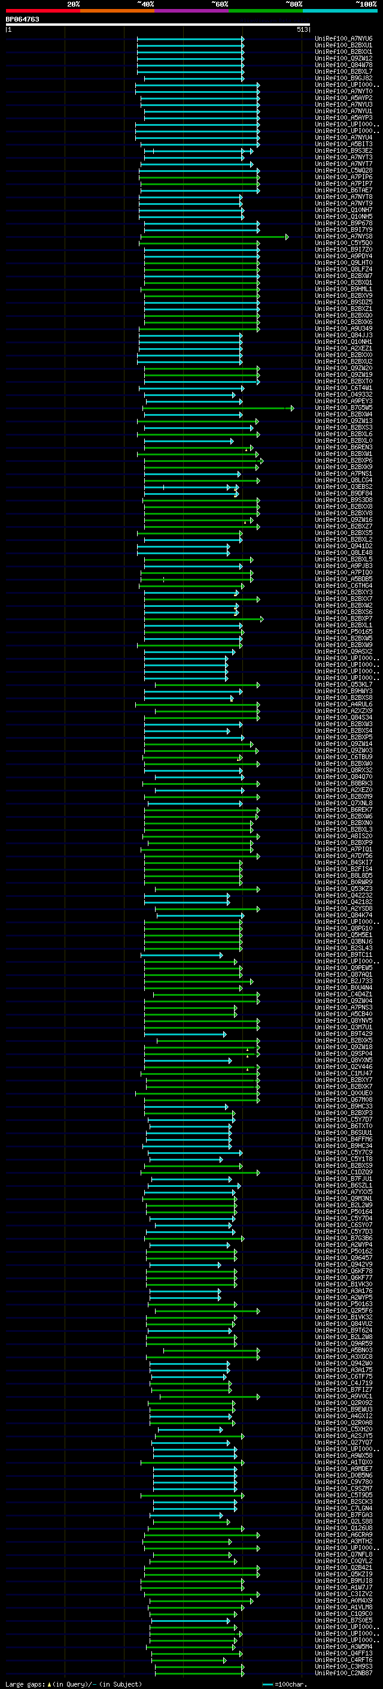Click the purple ~60% identity legend segment

(x=191, y=11)
